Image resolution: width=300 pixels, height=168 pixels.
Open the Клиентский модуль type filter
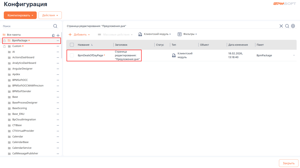click(x=154, y=34)
